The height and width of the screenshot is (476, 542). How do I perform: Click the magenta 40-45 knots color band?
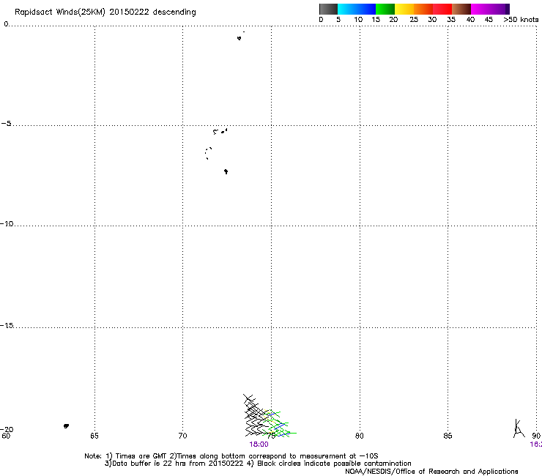click(480, 9)
